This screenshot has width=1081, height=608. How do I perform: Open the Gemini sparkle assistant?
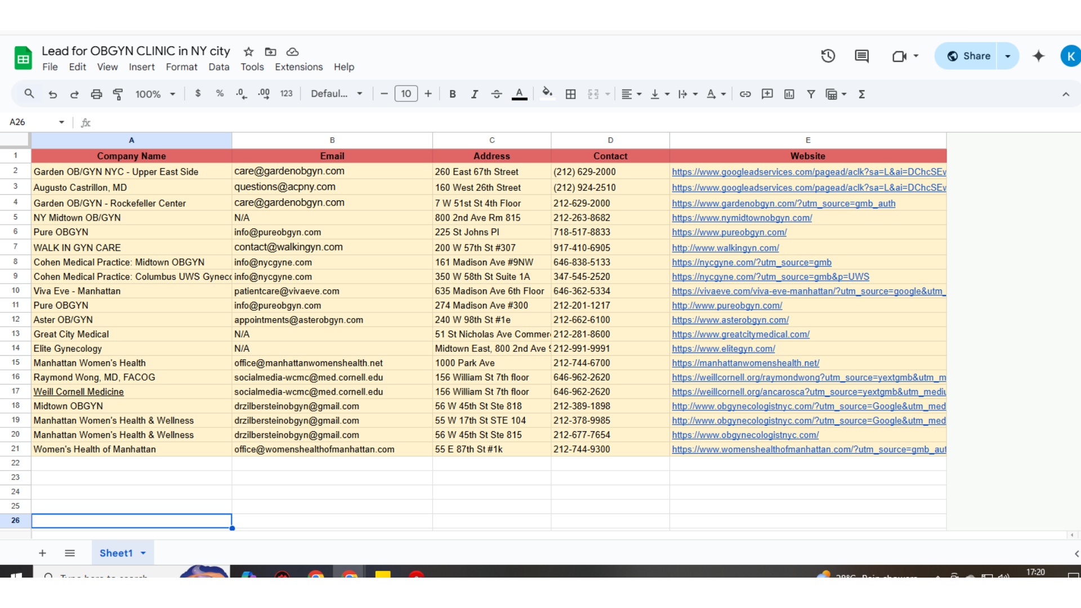pyautogui.click(x=1038, y=56)
